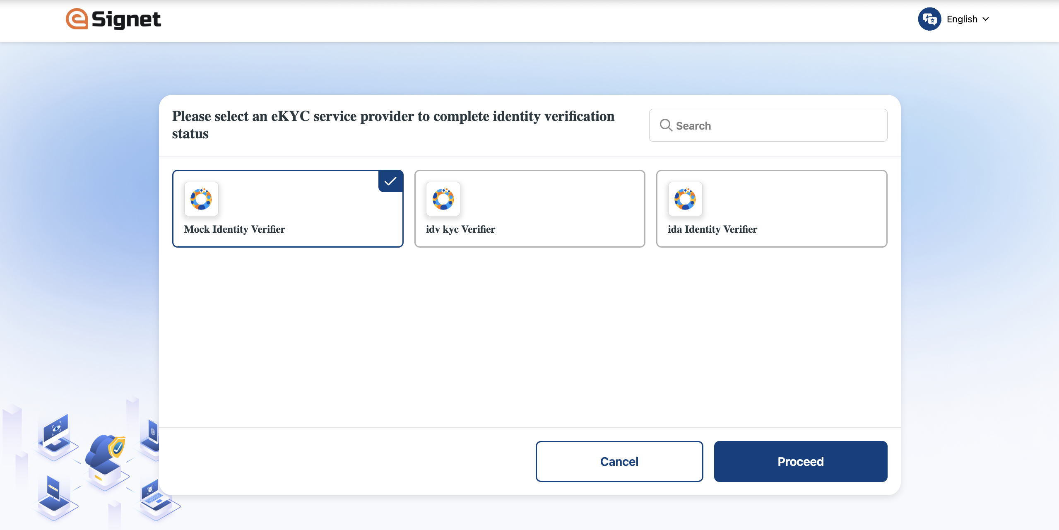1059x530 pixels.
Task: Click the Signet wordmark text
Action: [126, 19]
